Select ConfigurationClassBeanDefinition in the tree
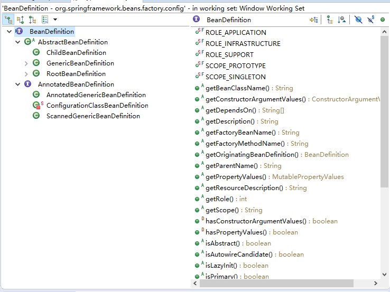390x292 pixels. pyautogui.click(x=97, y=106)
